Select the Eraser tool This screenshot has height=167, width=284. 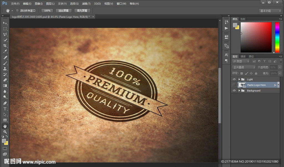tap(5, 80)
